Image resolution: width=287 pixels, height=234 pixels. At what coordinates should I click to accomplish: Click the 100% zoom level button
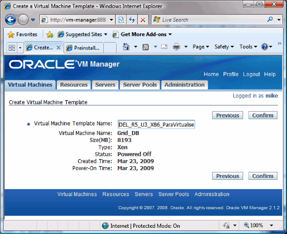pos(253,226)
